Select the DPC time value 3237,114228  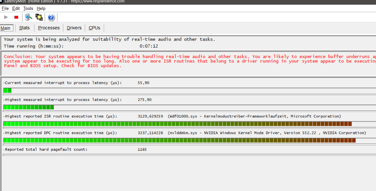[151, 133]
